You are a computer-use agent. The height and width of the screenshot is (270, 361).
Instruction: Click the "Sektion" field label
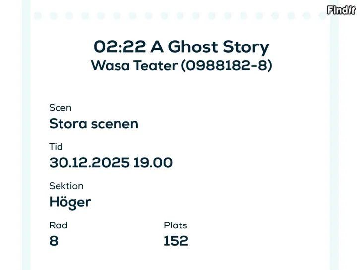66,186
